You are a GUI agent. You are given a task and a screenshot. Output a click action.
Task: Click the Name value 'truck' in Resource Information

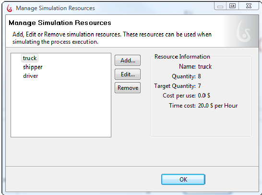(205, 67)
